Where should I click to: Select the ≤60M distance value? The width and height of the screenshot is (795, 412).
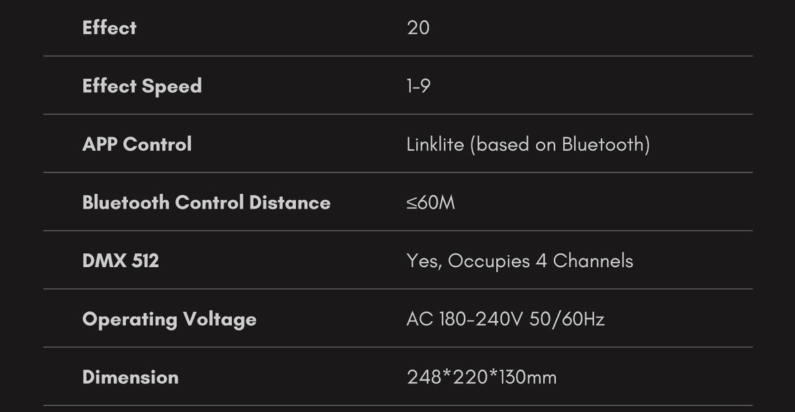[x=431, y=202]
